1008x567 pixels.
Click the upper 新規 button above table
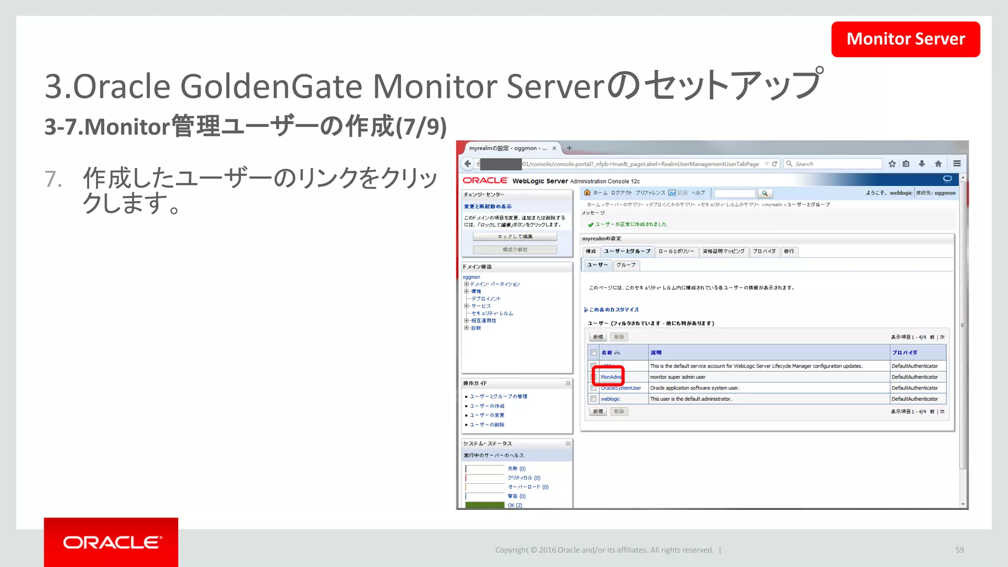(x=598, y=337)
